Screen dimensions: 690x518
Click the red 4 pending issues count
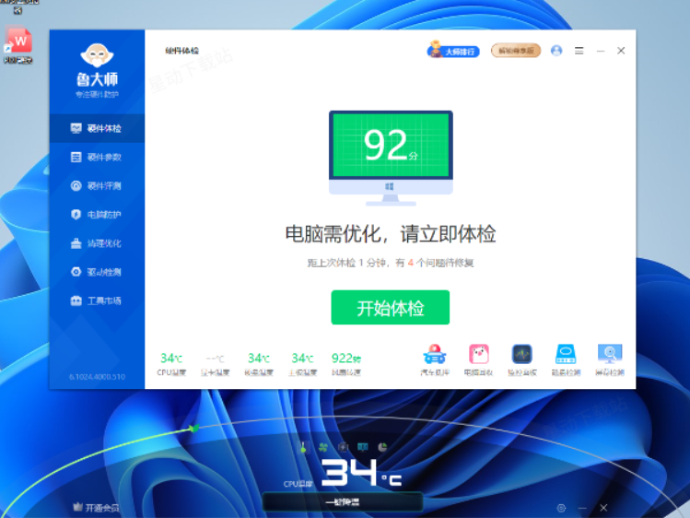410,264
